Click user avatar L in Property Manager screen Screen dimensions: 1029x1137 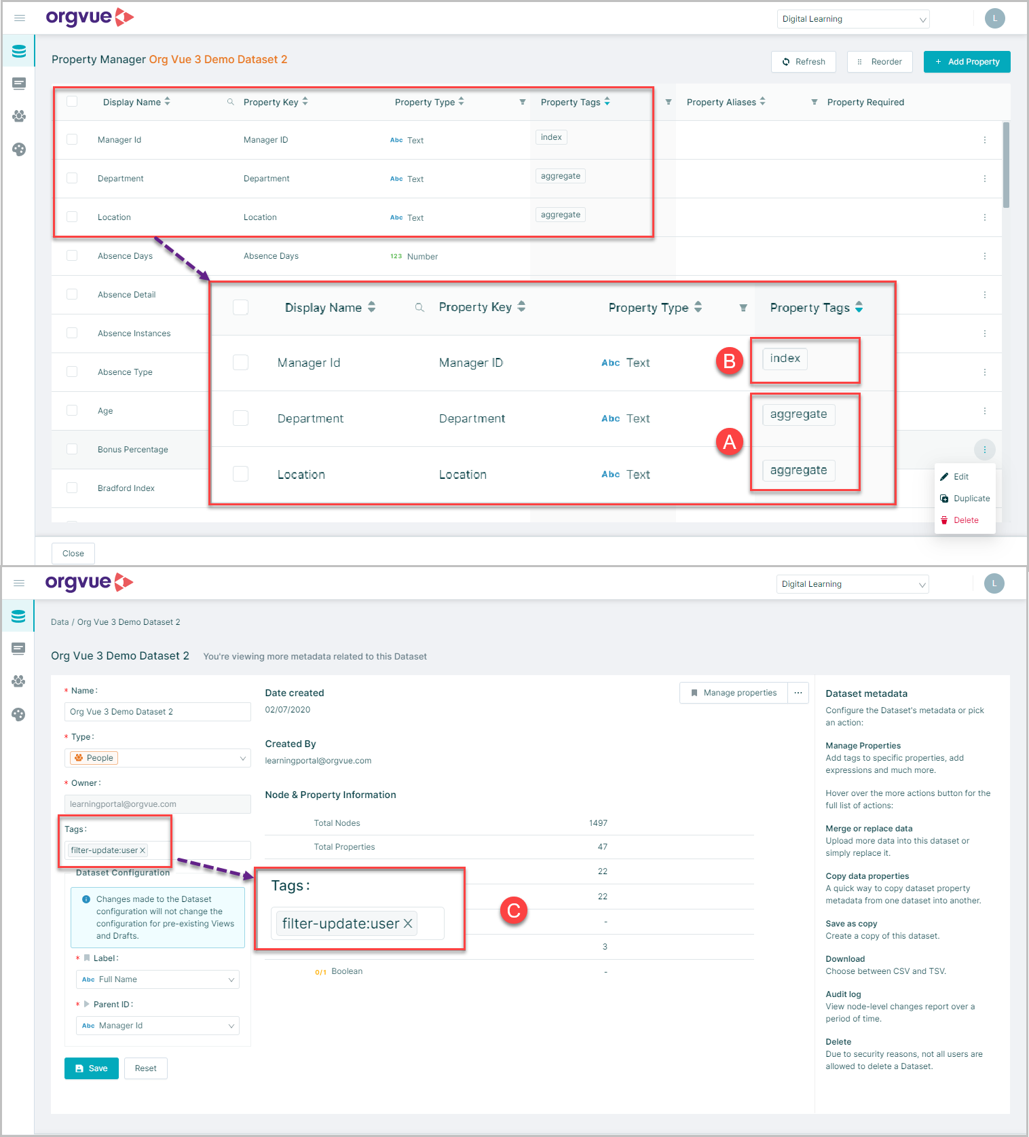click(995, 18)
